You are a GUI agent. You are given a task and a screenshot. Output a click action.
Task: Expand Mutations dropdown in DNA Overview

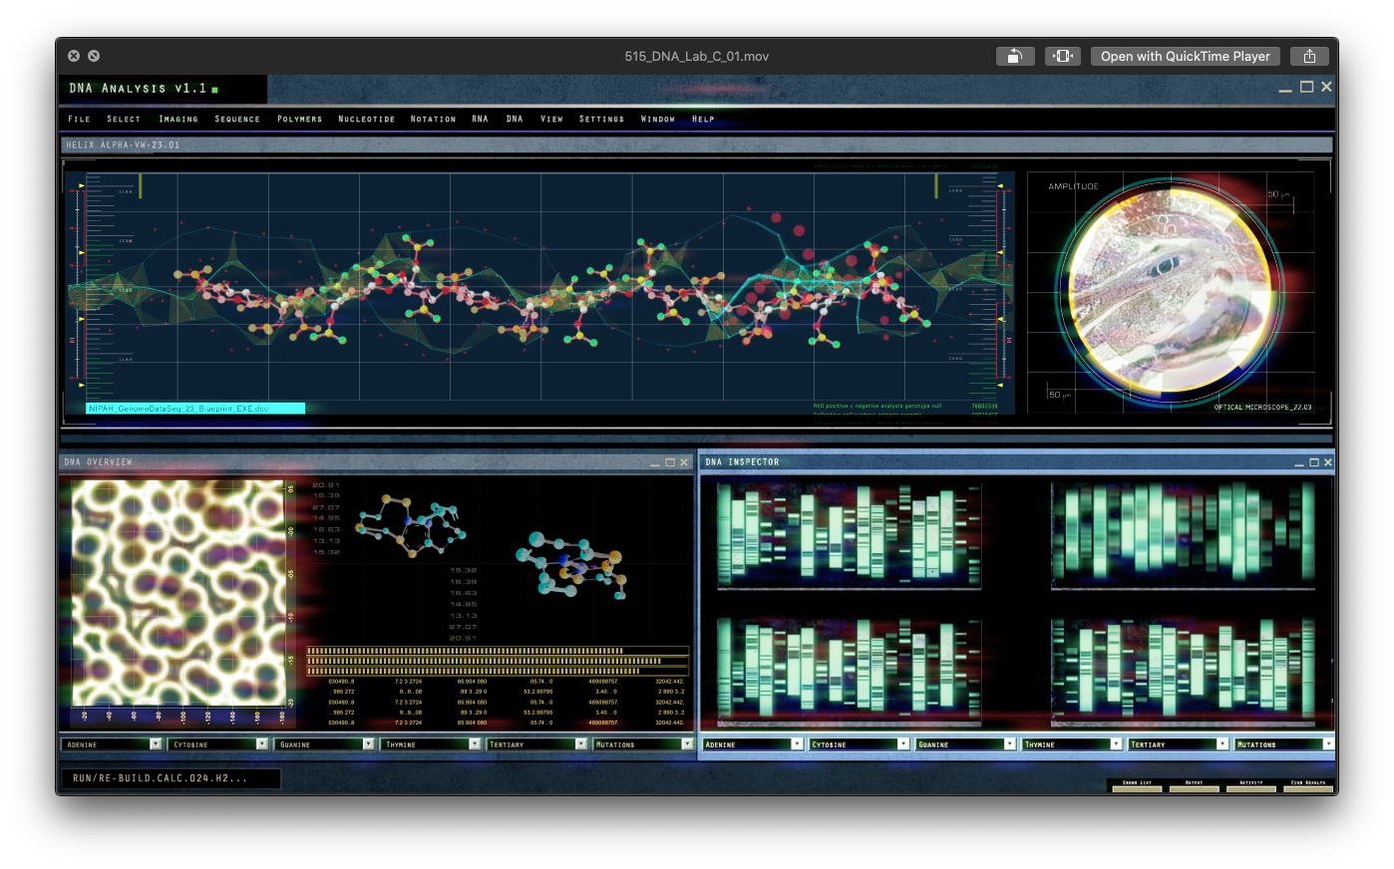click(687, 744)
